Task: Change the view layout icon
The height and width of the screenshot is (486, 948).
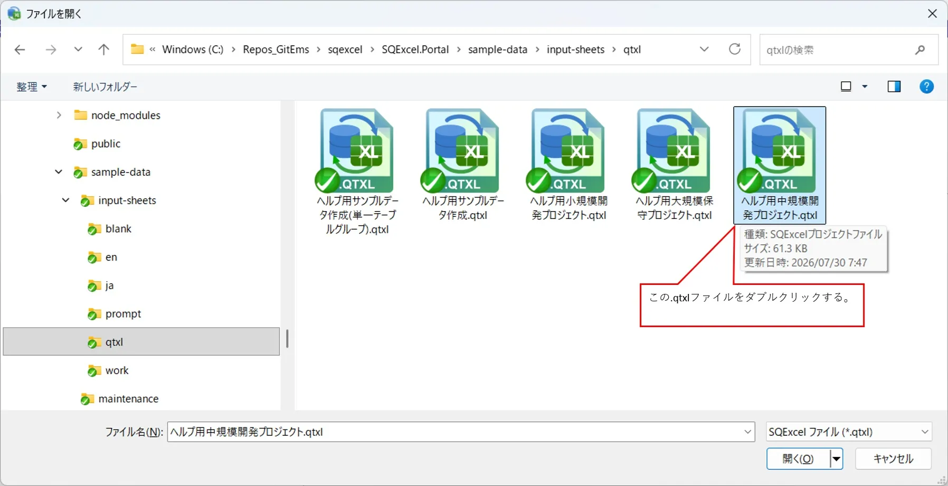Action: point(846,87)
